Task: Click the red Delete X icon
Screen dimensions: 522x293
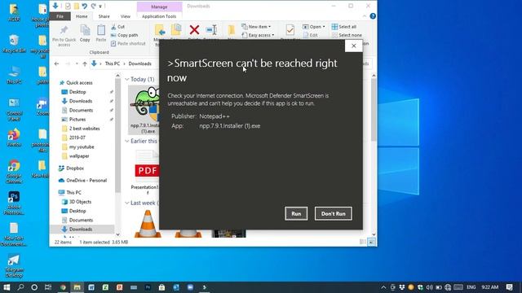Action: (x=194, y=30)
